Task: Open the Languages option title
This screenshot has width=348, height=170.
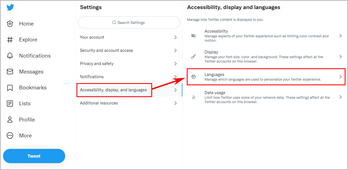Action: pos(214,75)
